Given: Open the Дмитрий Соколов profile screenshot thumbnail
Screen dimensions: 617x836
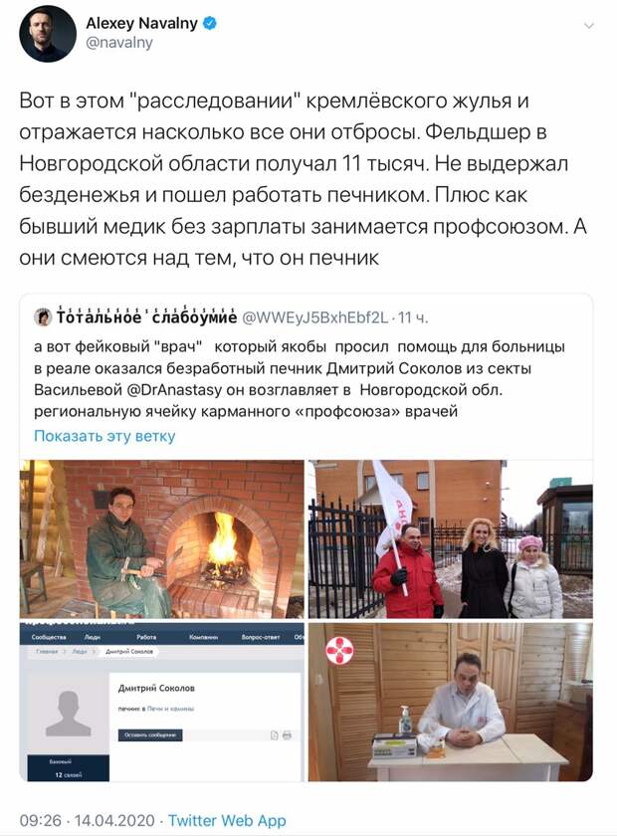Looking at the screenshot, I should (161, 702).
